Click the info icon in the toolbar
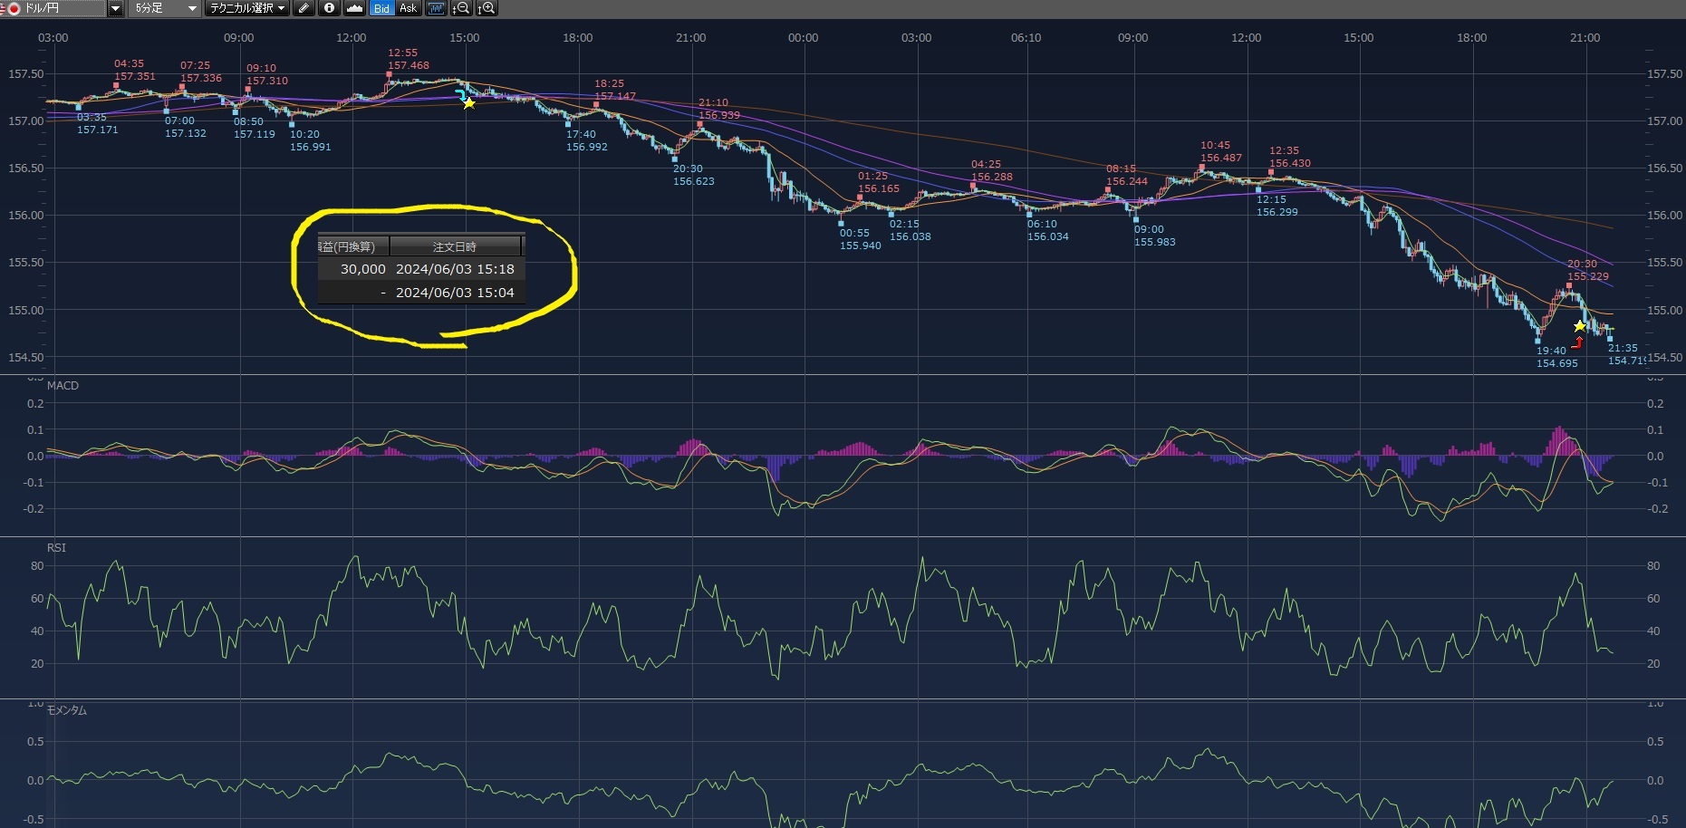The height and width of the screenshot is (828, 1686). (x=329, y=8)
